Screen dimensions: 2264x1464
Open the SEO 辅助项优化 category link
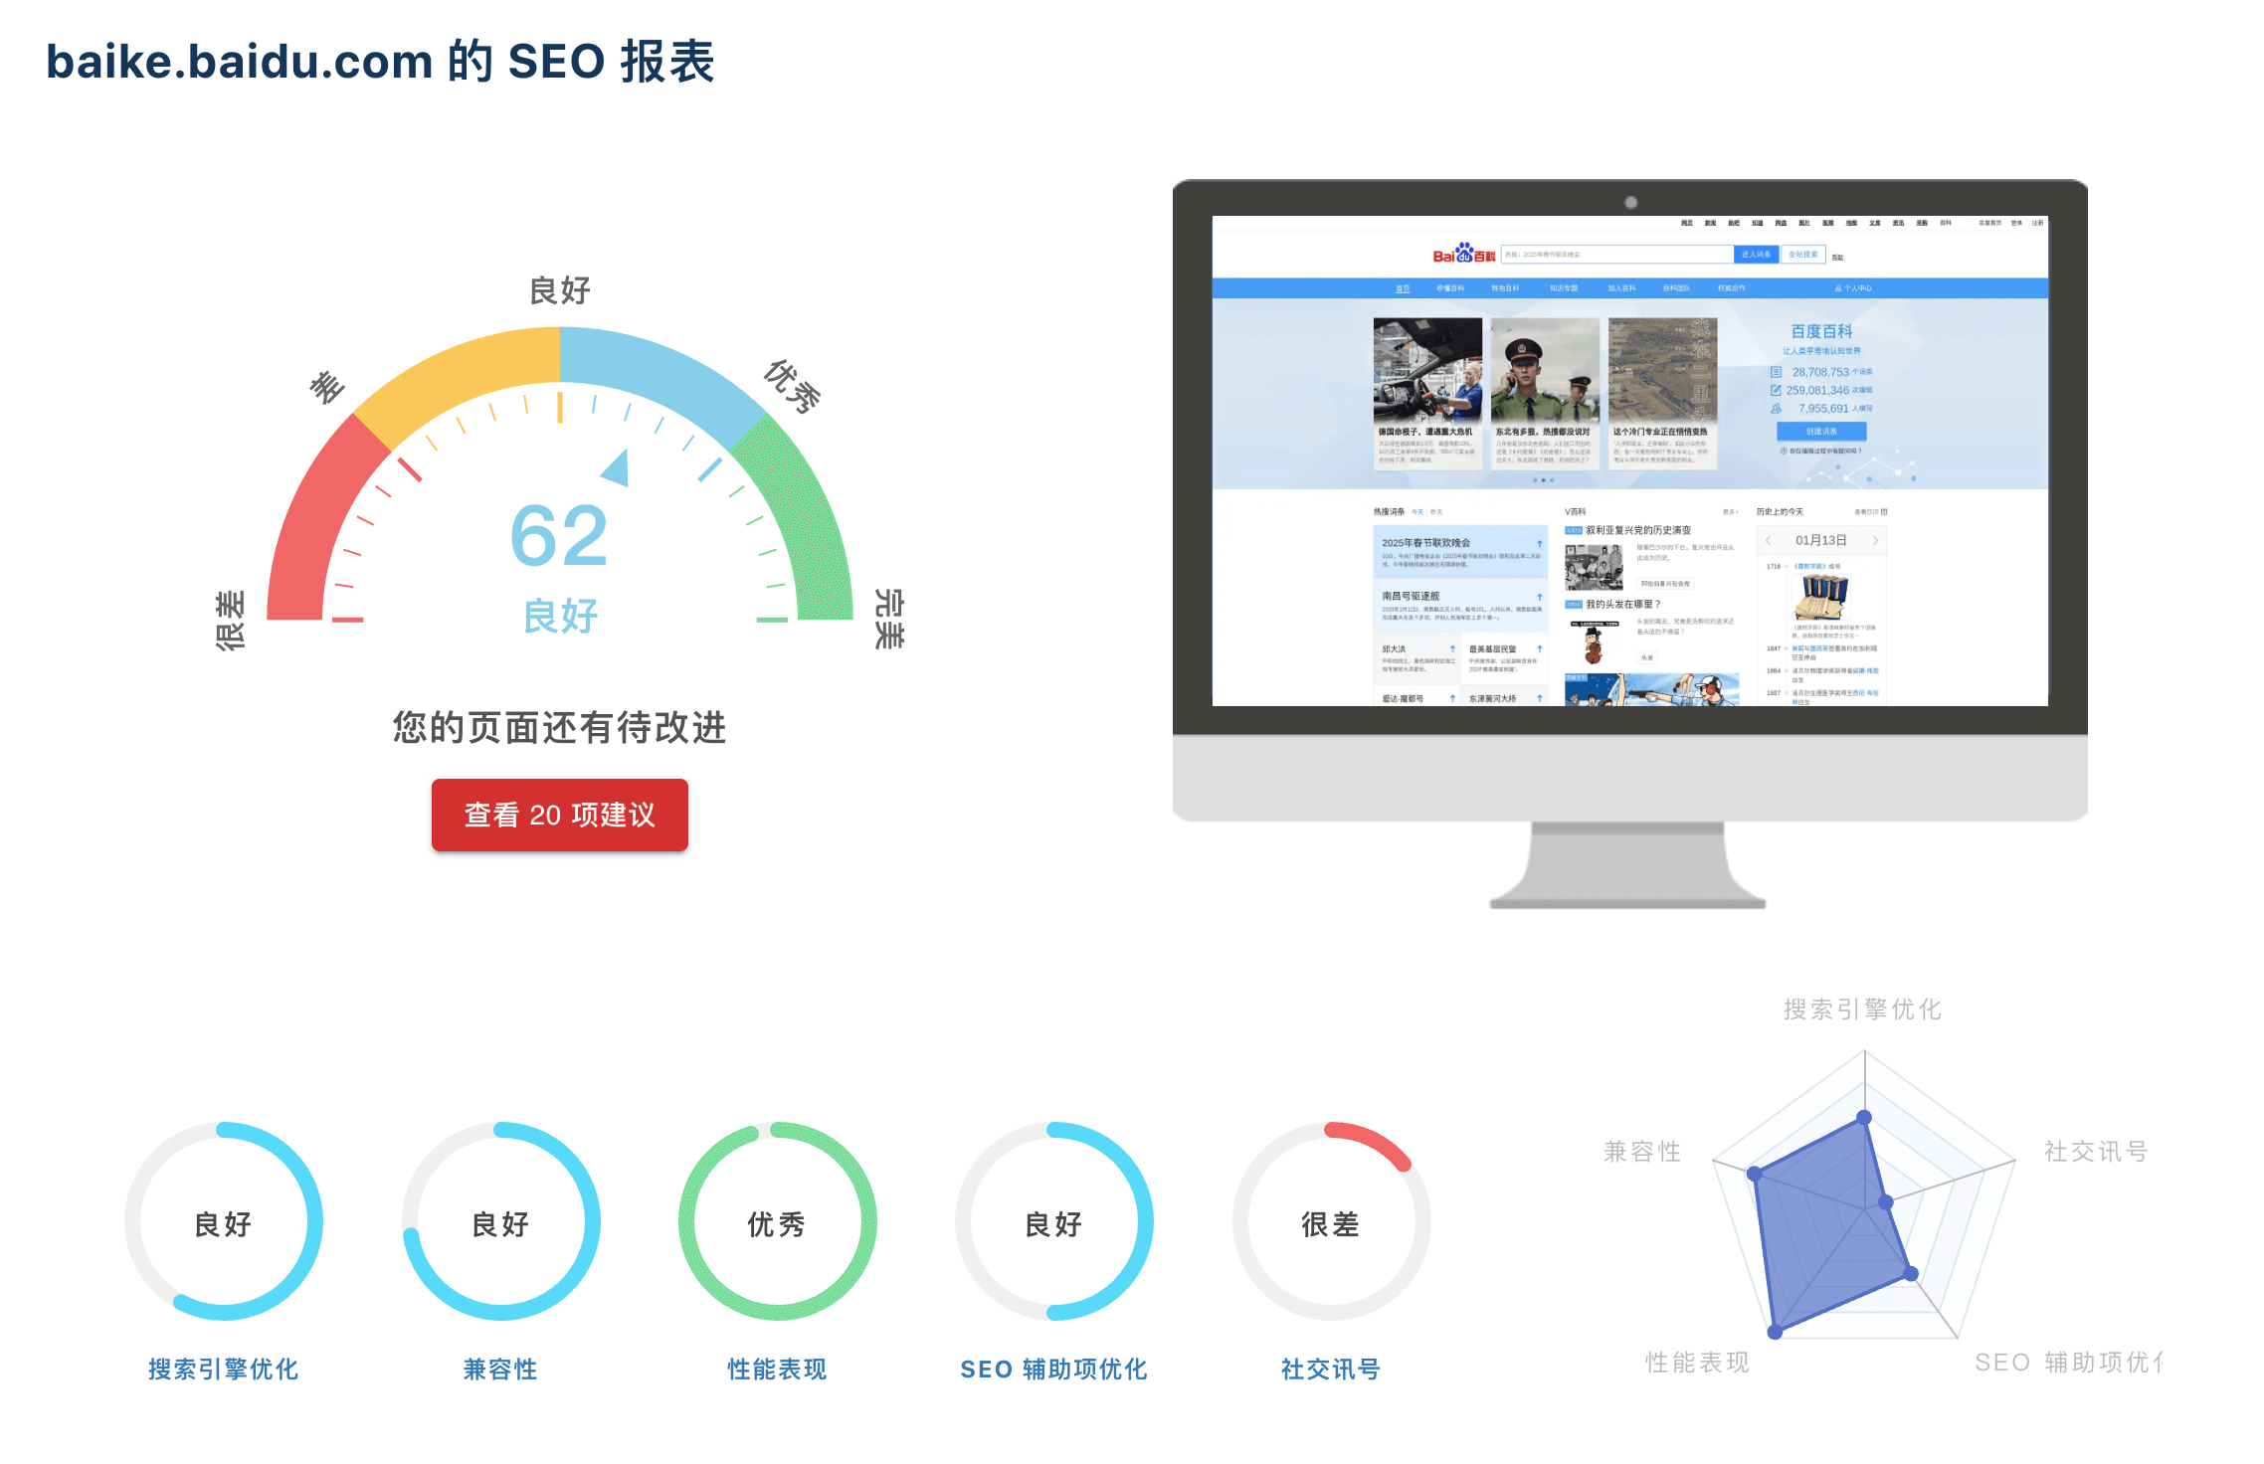(x=1053, y=1369)
